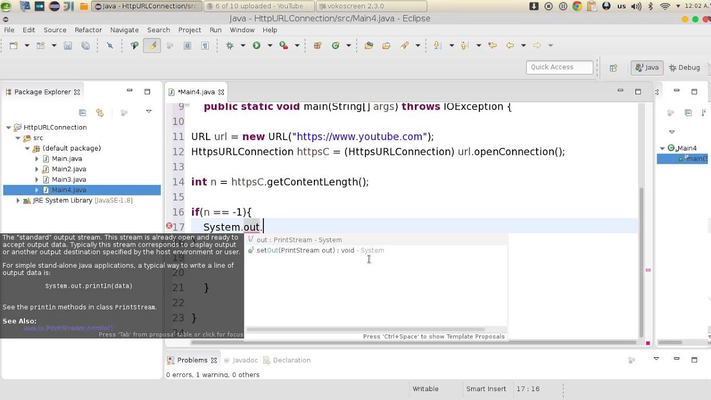The width and height of the screenshot is (711, 400).
Task: Open Main3.java in Package Explorer
Action: click(x=69, y=179)
